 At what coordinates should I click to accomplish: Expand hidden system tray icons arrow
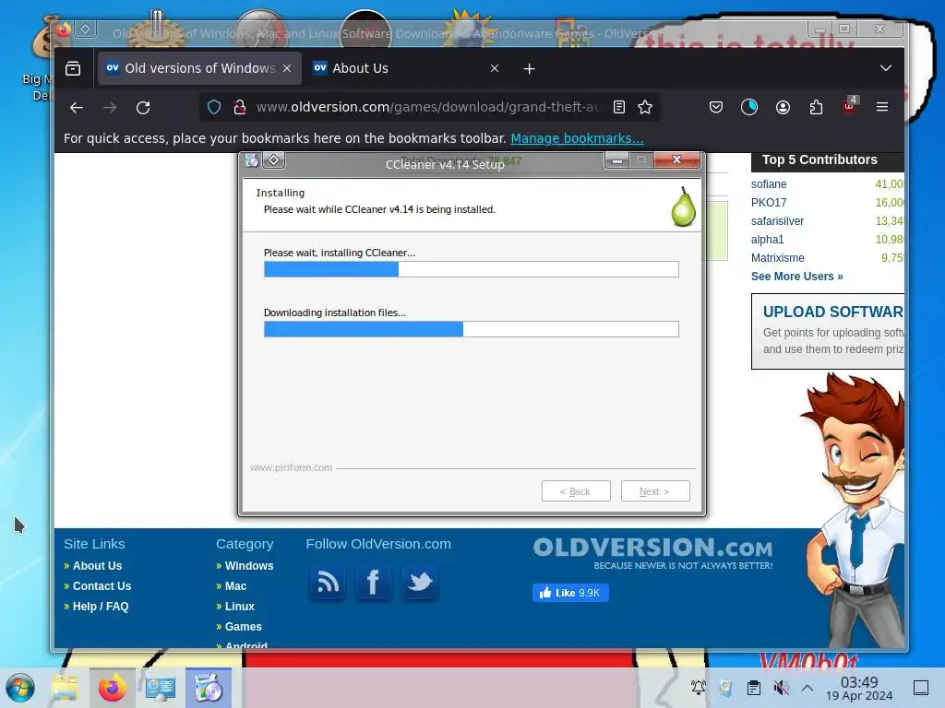(x=807, y=688)
